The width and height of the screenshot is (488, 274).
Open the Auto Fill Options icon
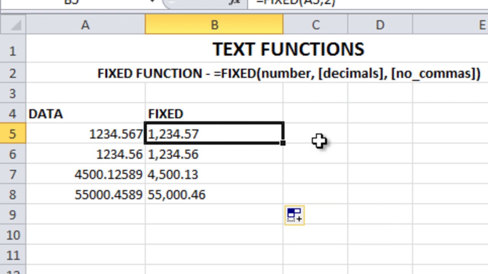[x=294, y=216]
